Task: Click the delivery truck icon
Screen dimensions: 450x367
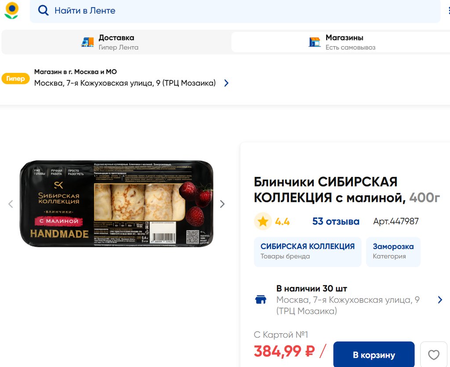Action: pyautogui.click(x=87, y=42)
